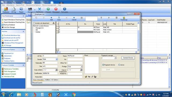Image resolution: width=172 pixels, height=97 pixels.
Task: Collapse the Machine panel
Action: click(x=23, y=32)
